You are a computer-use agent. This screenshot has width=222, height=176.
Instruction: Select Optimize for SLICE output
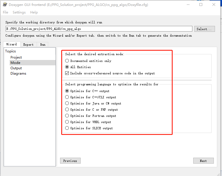(x=89, y=128)
